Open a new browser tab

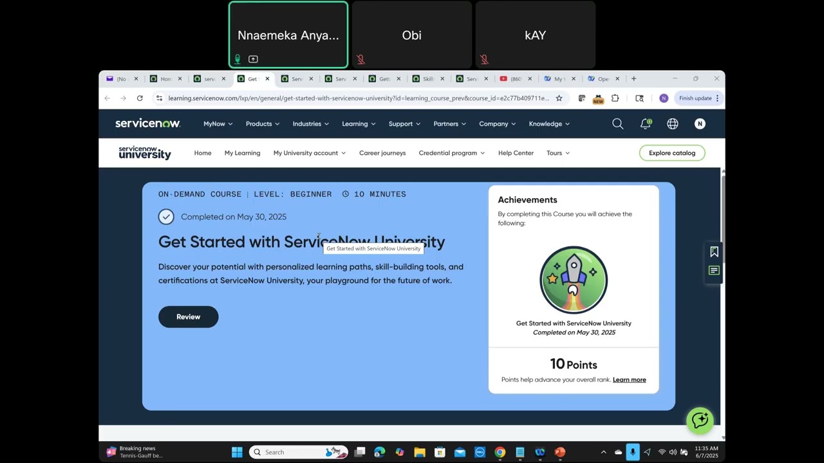633,79
